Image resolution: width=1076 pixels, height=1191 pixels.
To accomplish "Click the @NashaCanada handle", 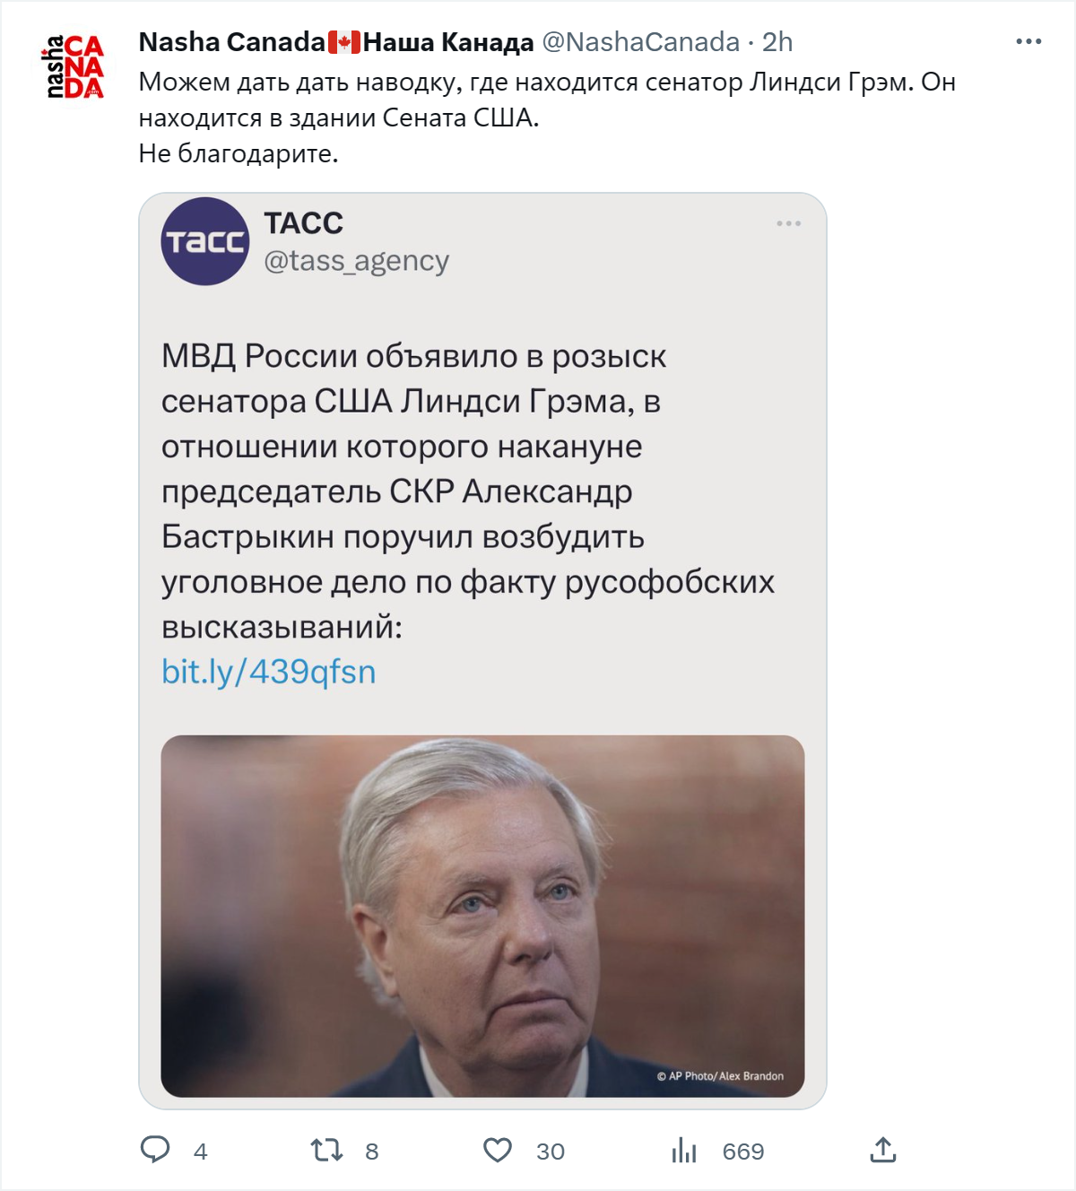I will click(x=641, y=42).
